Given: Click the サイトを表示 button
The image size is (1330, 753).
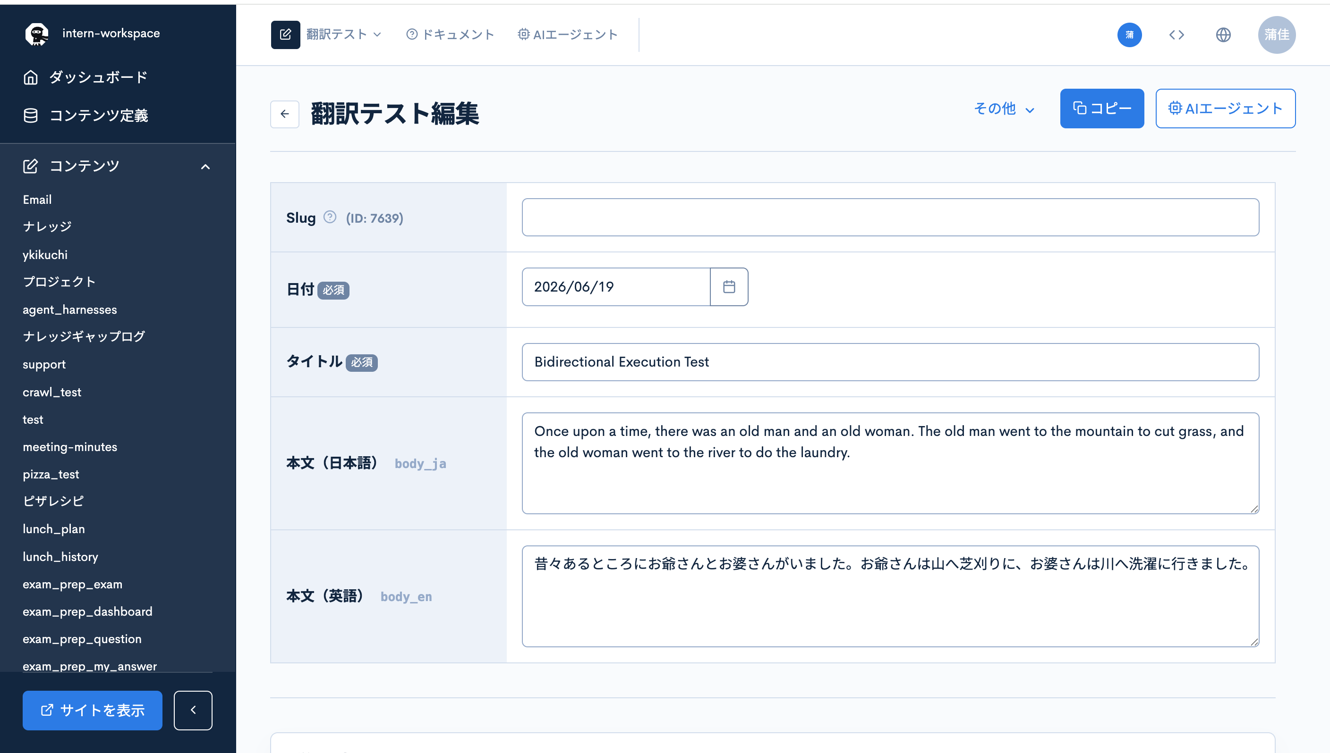Looking at the screenshot, I should [x=92, y=710].
